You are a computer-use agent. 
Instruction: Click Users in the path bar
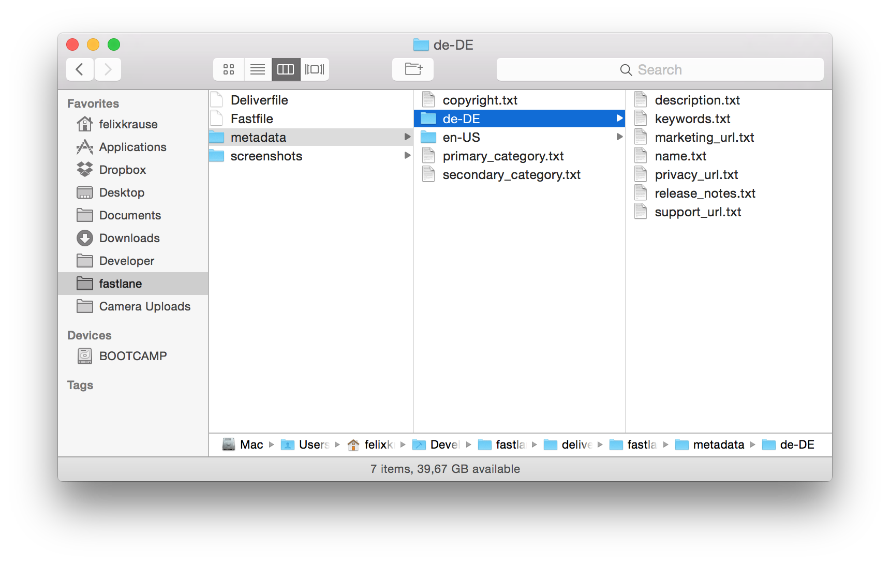pos(305,444)
